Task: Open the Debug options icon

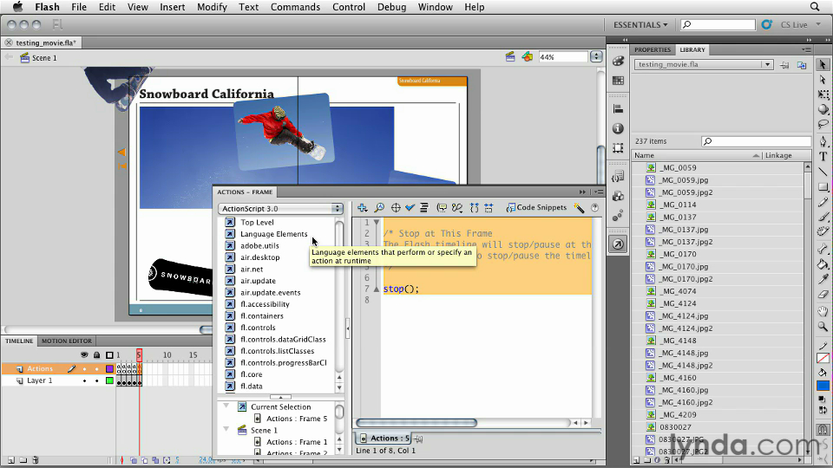Action: click(457, 208)
